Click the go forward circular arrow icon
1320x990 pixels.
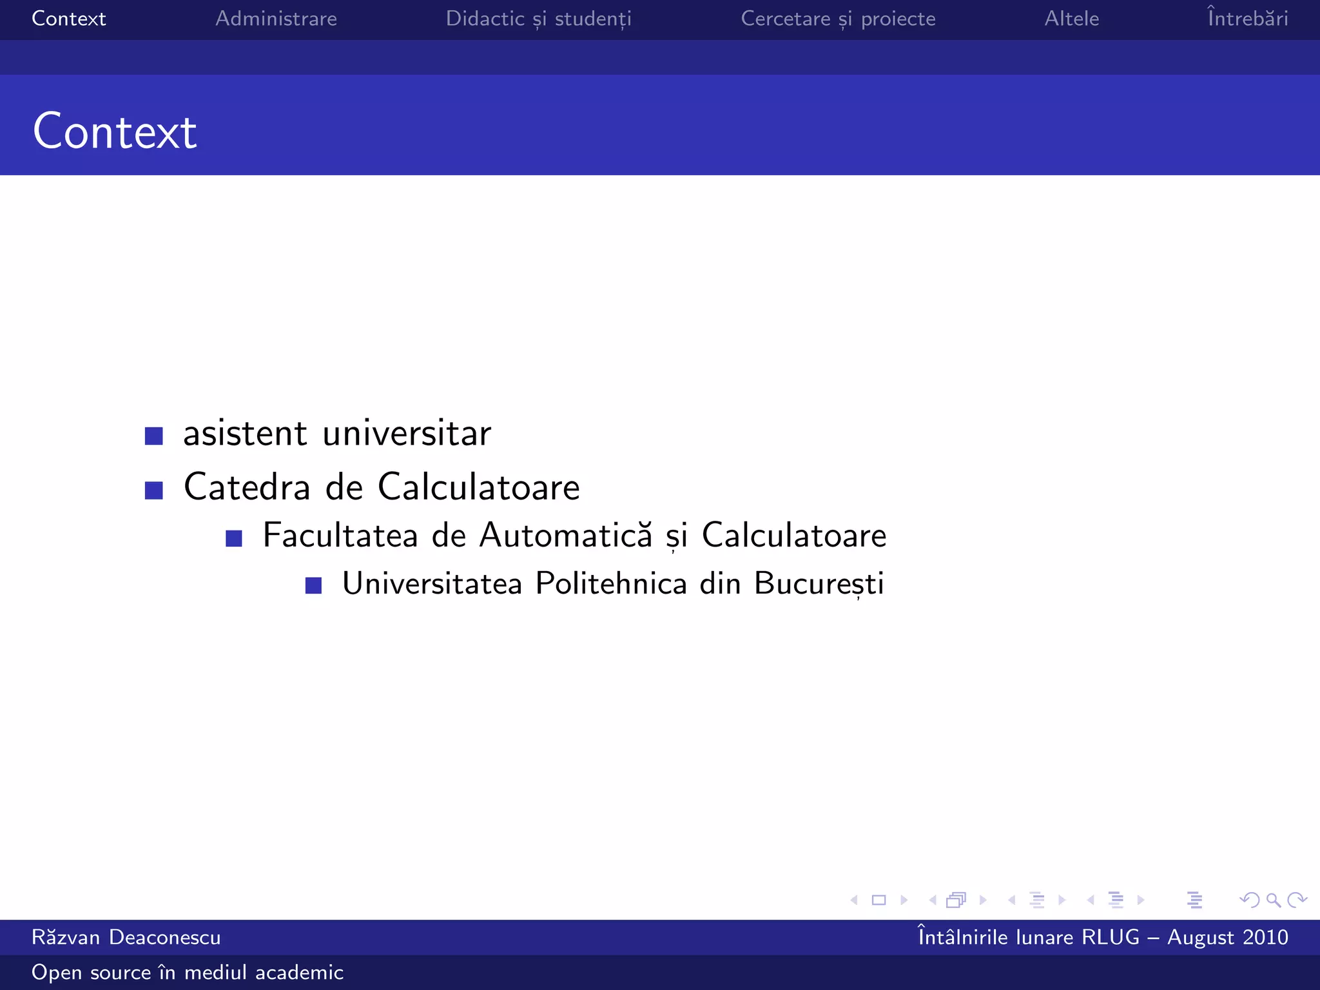pos(1297,900)
